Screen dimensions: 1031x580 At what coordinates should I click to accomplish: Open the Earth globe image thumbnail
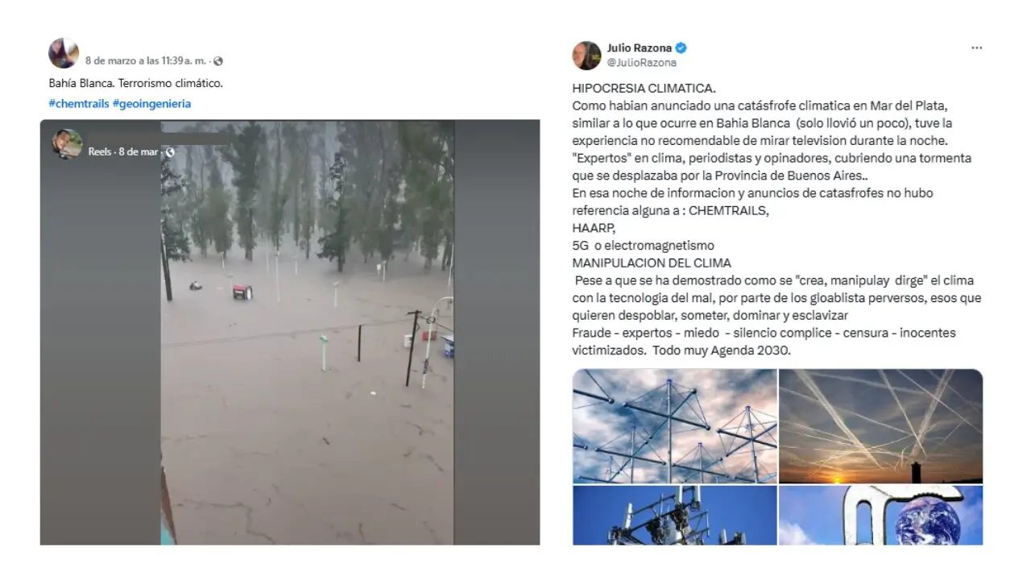tap(881, 515)
